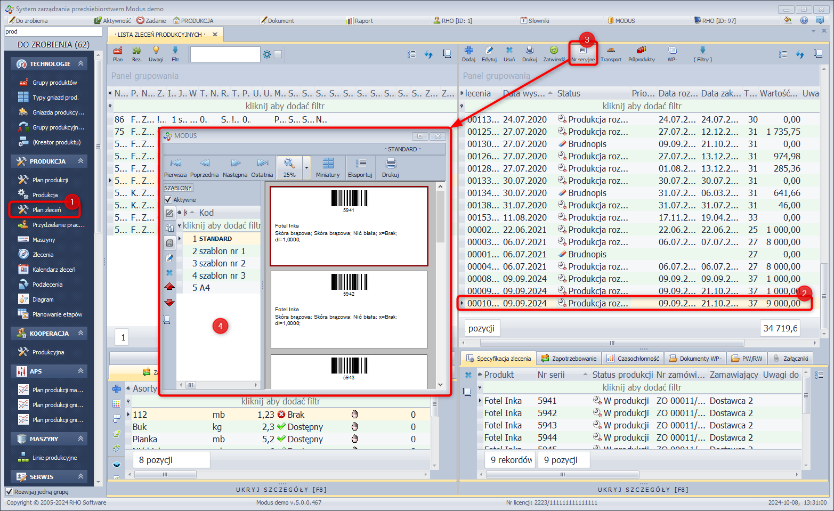The width and height of the screenshot is (834, 511).
Task: Select the first barcode label preview 5941
Action: [x=349, y=226]
